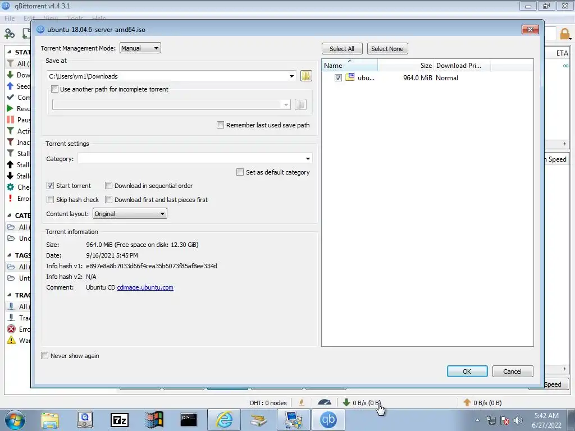Screen dimensions: 575x431
Task: Click Select All button
Action: [x=342, y=49]
